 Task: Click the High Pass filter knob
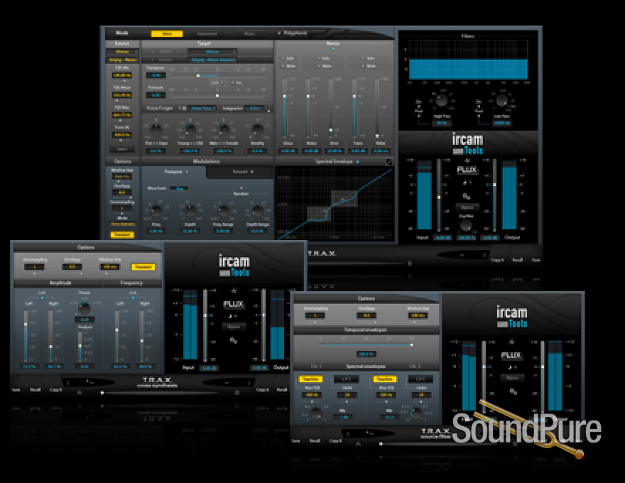(x=441, y=100)
